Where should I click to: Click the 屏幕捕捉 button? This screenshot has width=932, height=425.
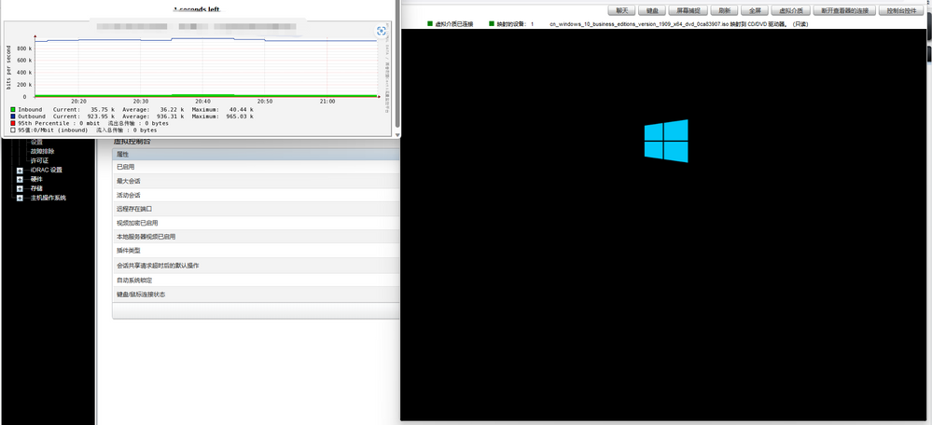coord(689,10)
